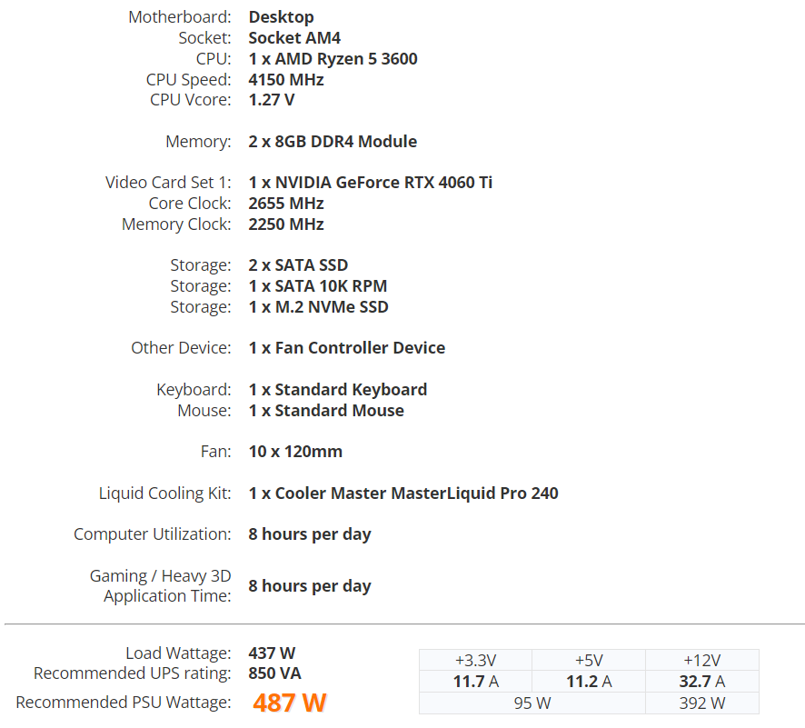Click the 1 x SATA 10K RPM storage entry
Viewport: 805px width, 728px height.
(x=318, y=285)
